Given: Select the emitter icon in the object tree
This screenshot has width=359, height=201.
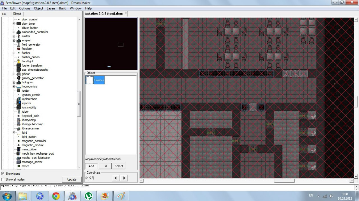Looking at the screenshot, I should [19, 36].
